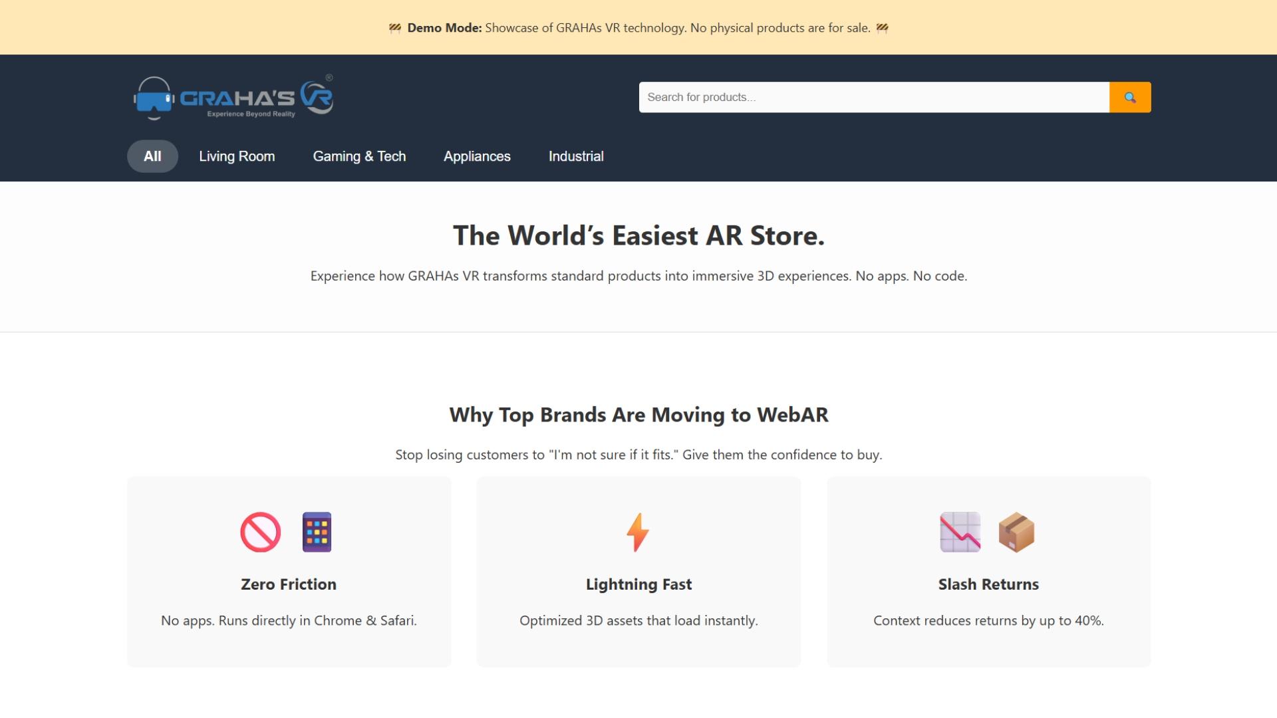Click the declining chart icon
The height and width of the screenshot is (718, 1277).
coord(960,532)
